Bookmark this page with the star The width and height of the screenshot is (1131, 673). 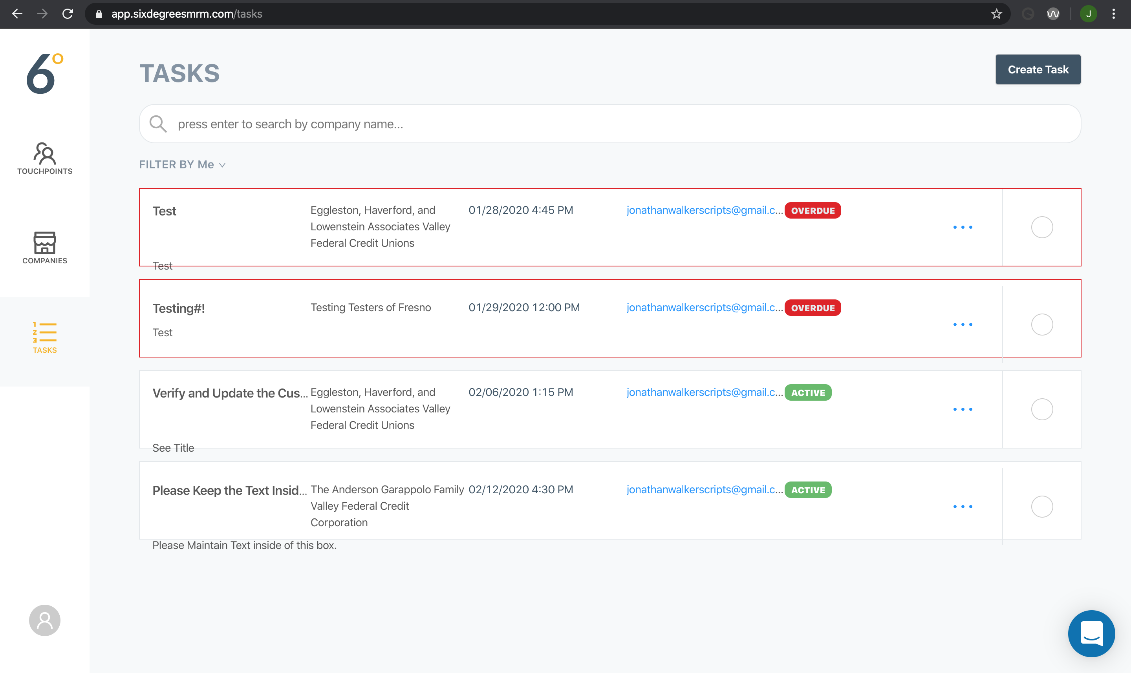click(x=996, y=14)
